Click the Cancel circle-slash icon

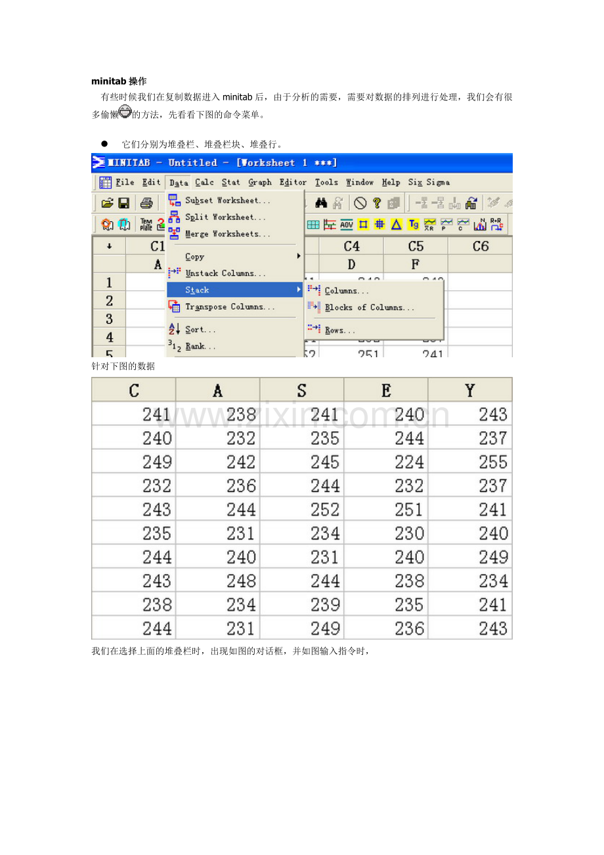tap(360, 204)
